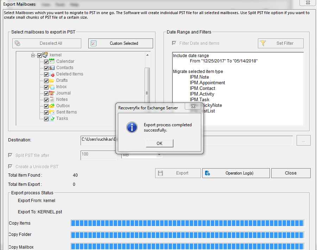Viewport: 317px width, 250px height.
Task: Click the Set Filter button
Action: tap(281, 43)
